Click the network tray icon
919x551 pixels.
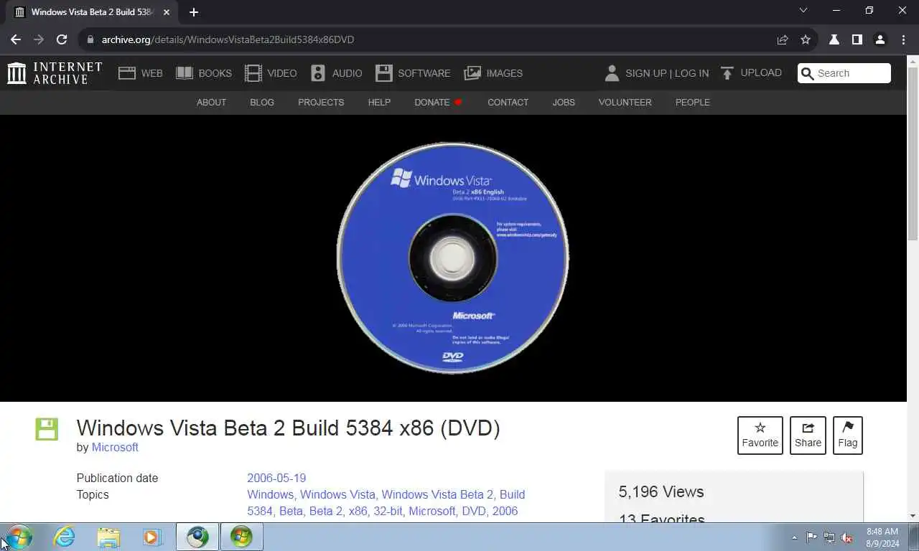point(829,537)
